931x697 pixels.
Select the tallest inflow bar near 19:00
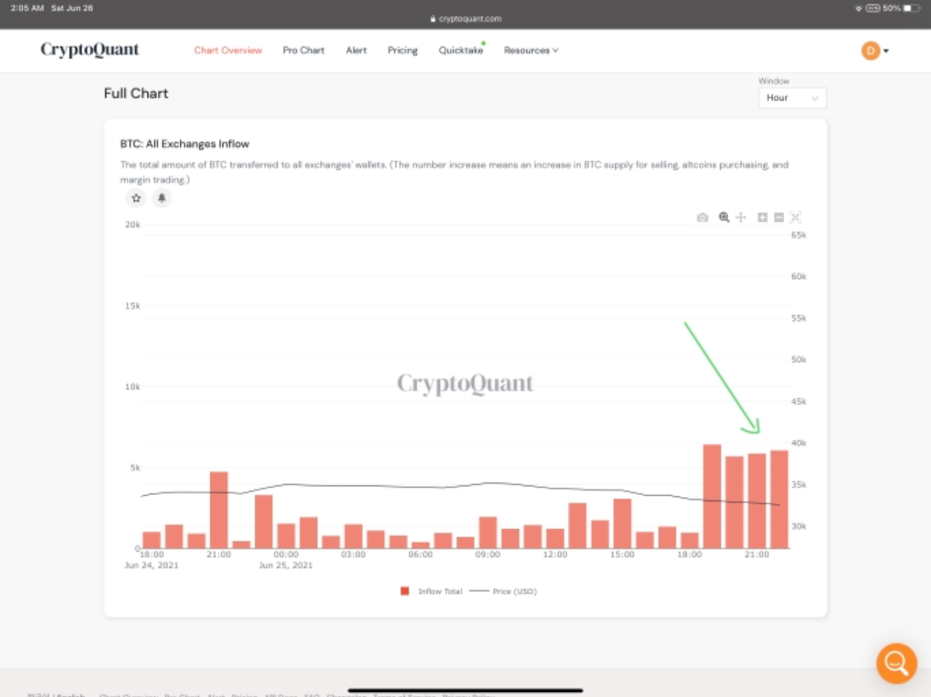[711, 494]
